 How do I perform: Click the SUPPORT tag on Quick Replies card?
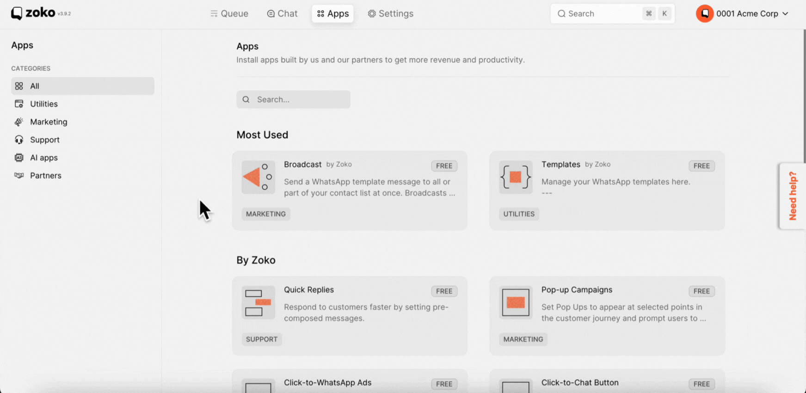tap(262, 339)
